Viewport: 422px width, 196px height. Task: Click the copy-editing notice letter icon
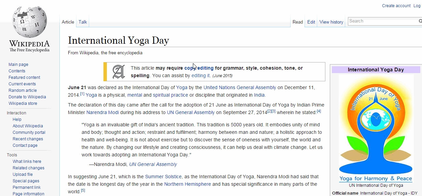coord(119,72)
